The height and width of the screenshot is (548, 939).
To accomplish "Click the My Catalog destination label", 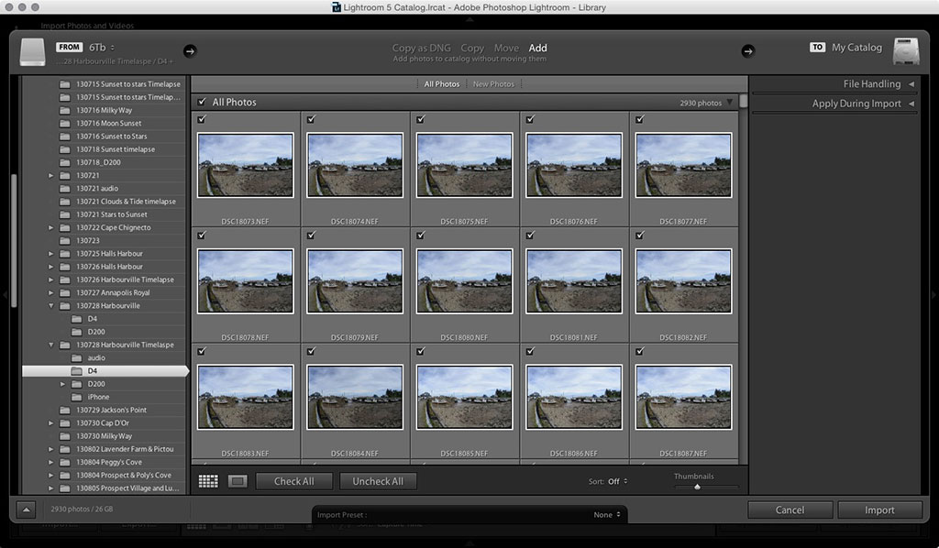I will 856,48.
